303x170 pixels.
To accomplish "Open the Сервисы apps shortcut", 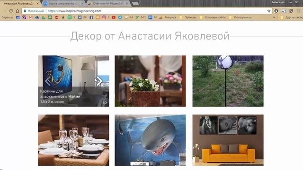I will [7, 17].
